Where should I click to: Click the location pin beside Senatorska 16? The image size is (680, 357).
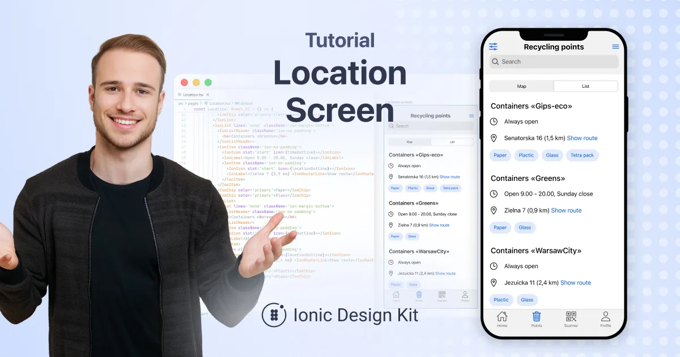click(494, 138)
